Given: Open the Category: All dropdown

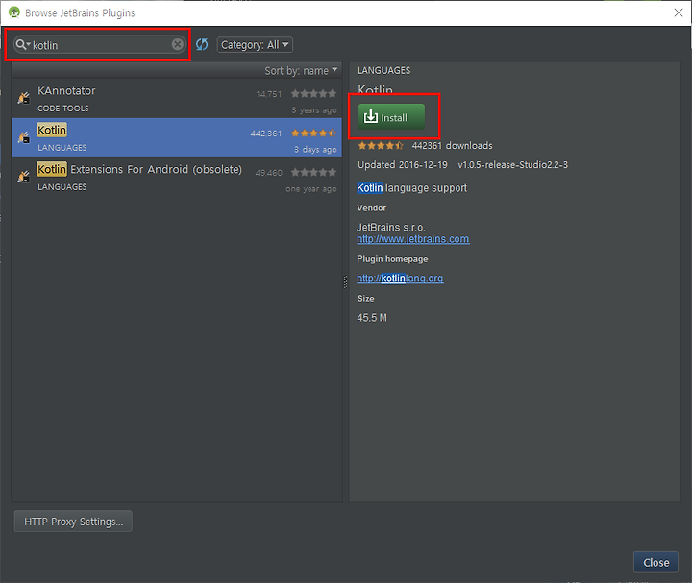Looking at the screenshot, I should [x=255, y=45].
